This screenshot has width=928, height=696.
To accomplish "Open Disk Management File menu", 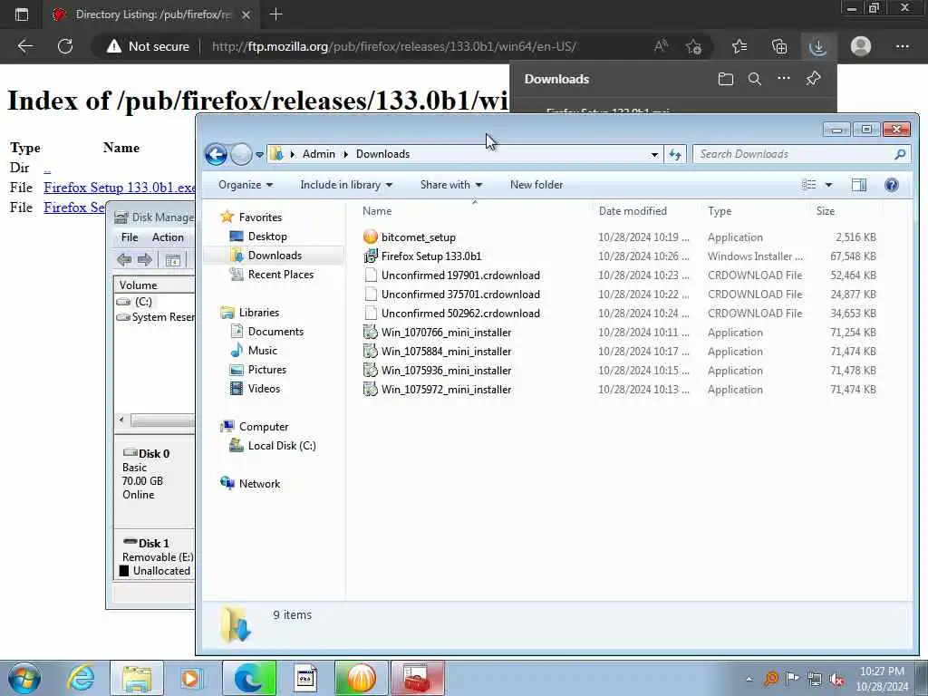I will (x=130, y=237).
